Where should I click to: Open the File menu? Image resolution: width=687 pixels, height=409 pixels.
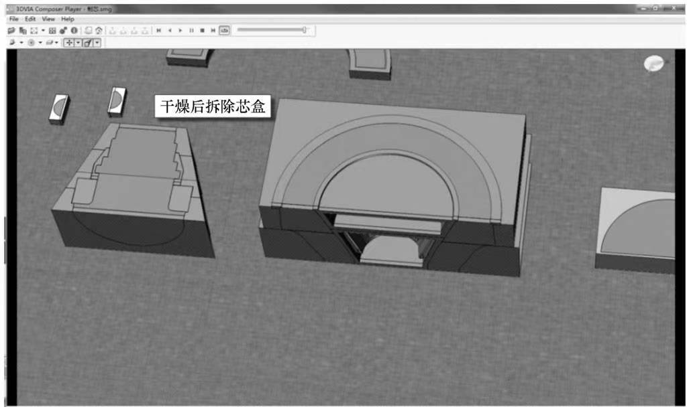click(x=13, y=19)
